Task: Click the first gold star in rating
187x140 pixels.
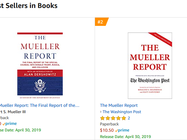Action: tap(102, 118)
